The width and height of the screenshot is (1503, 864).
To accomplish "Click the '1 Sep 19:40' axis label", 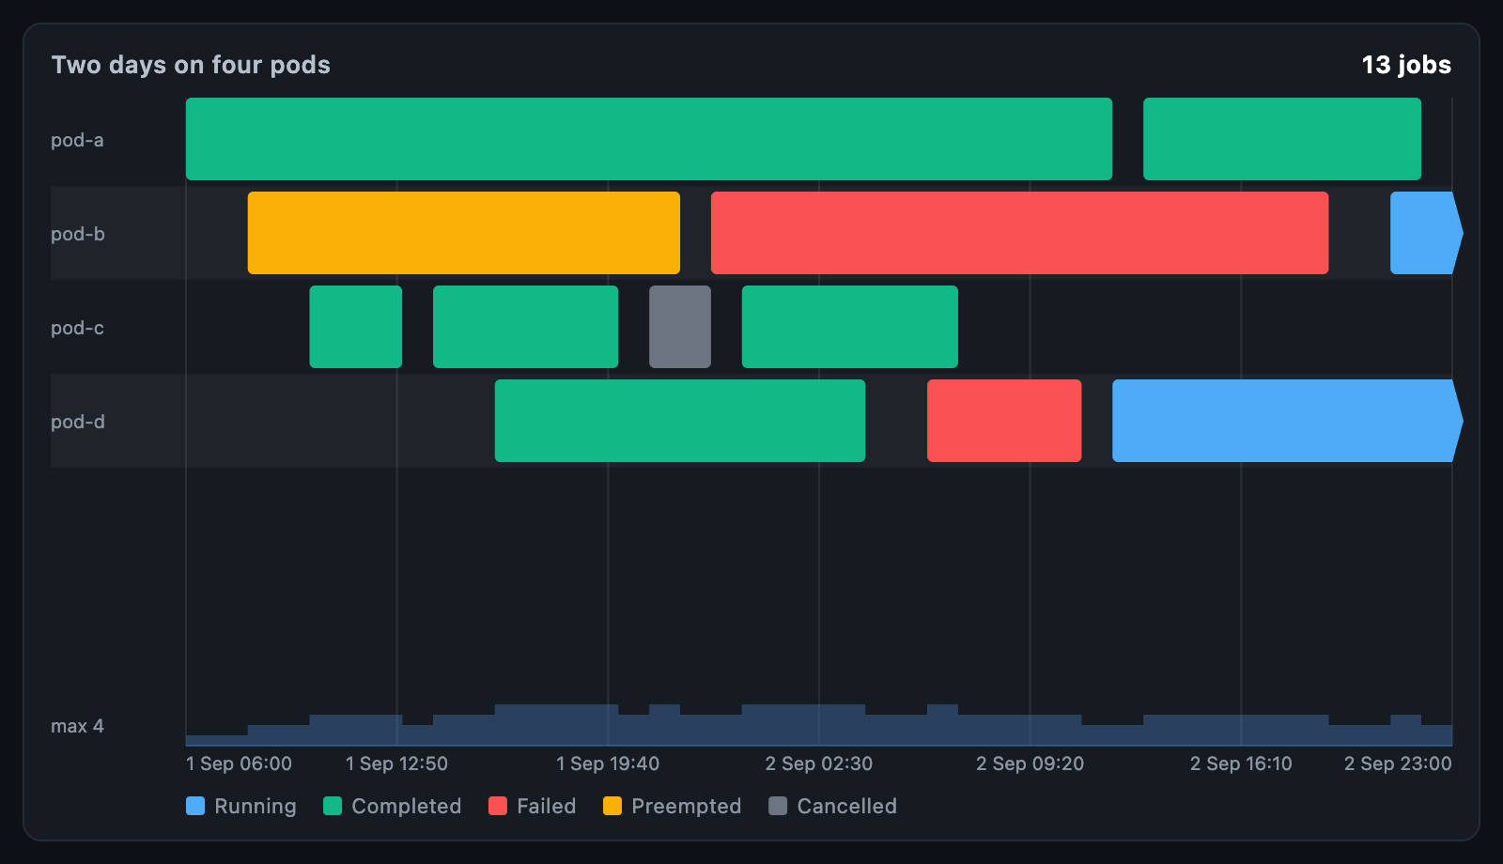I will [608, 764].
